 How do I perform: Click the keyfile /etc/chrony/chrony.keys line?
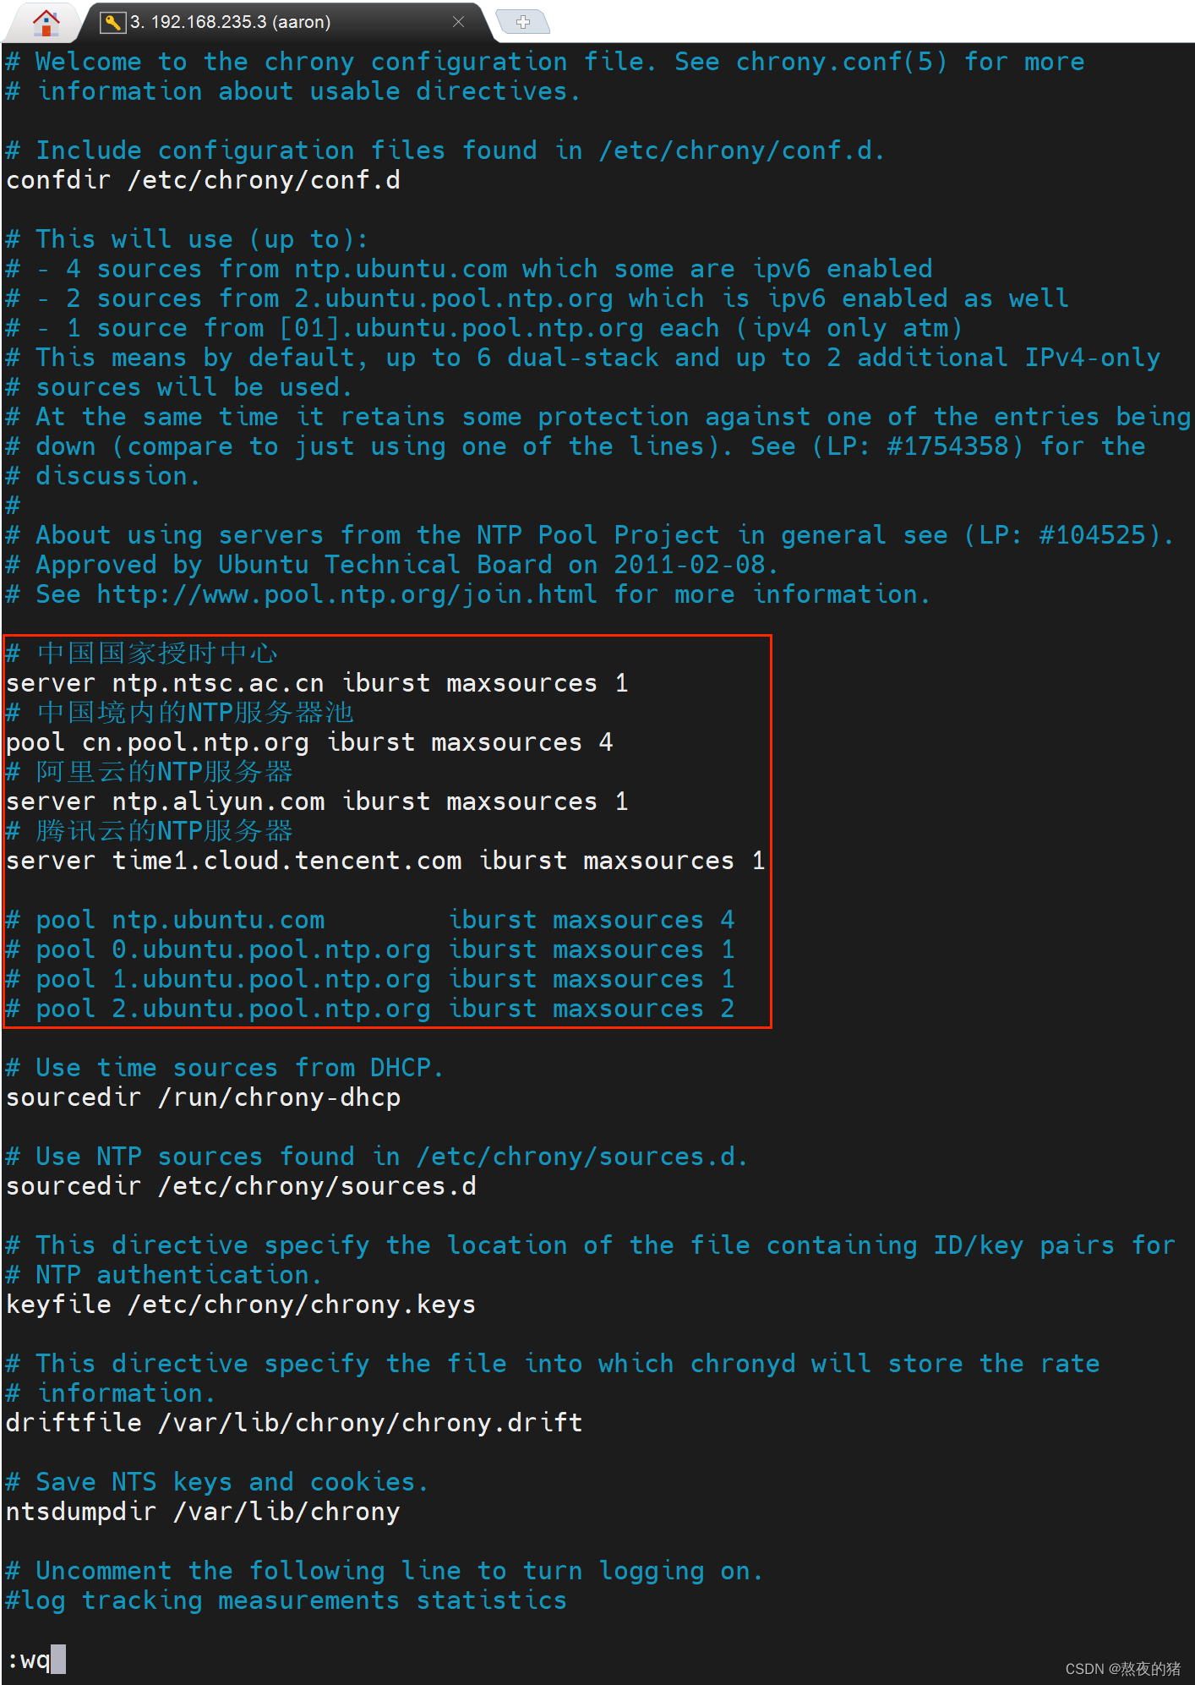pos(241,1305)
